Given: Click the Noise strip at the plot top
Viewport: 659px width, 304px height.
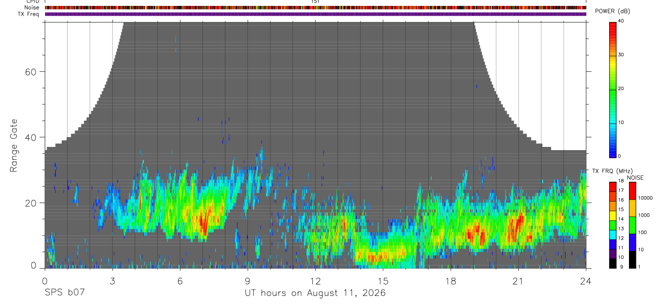Looking at the screenshot, I should [316, 8].
